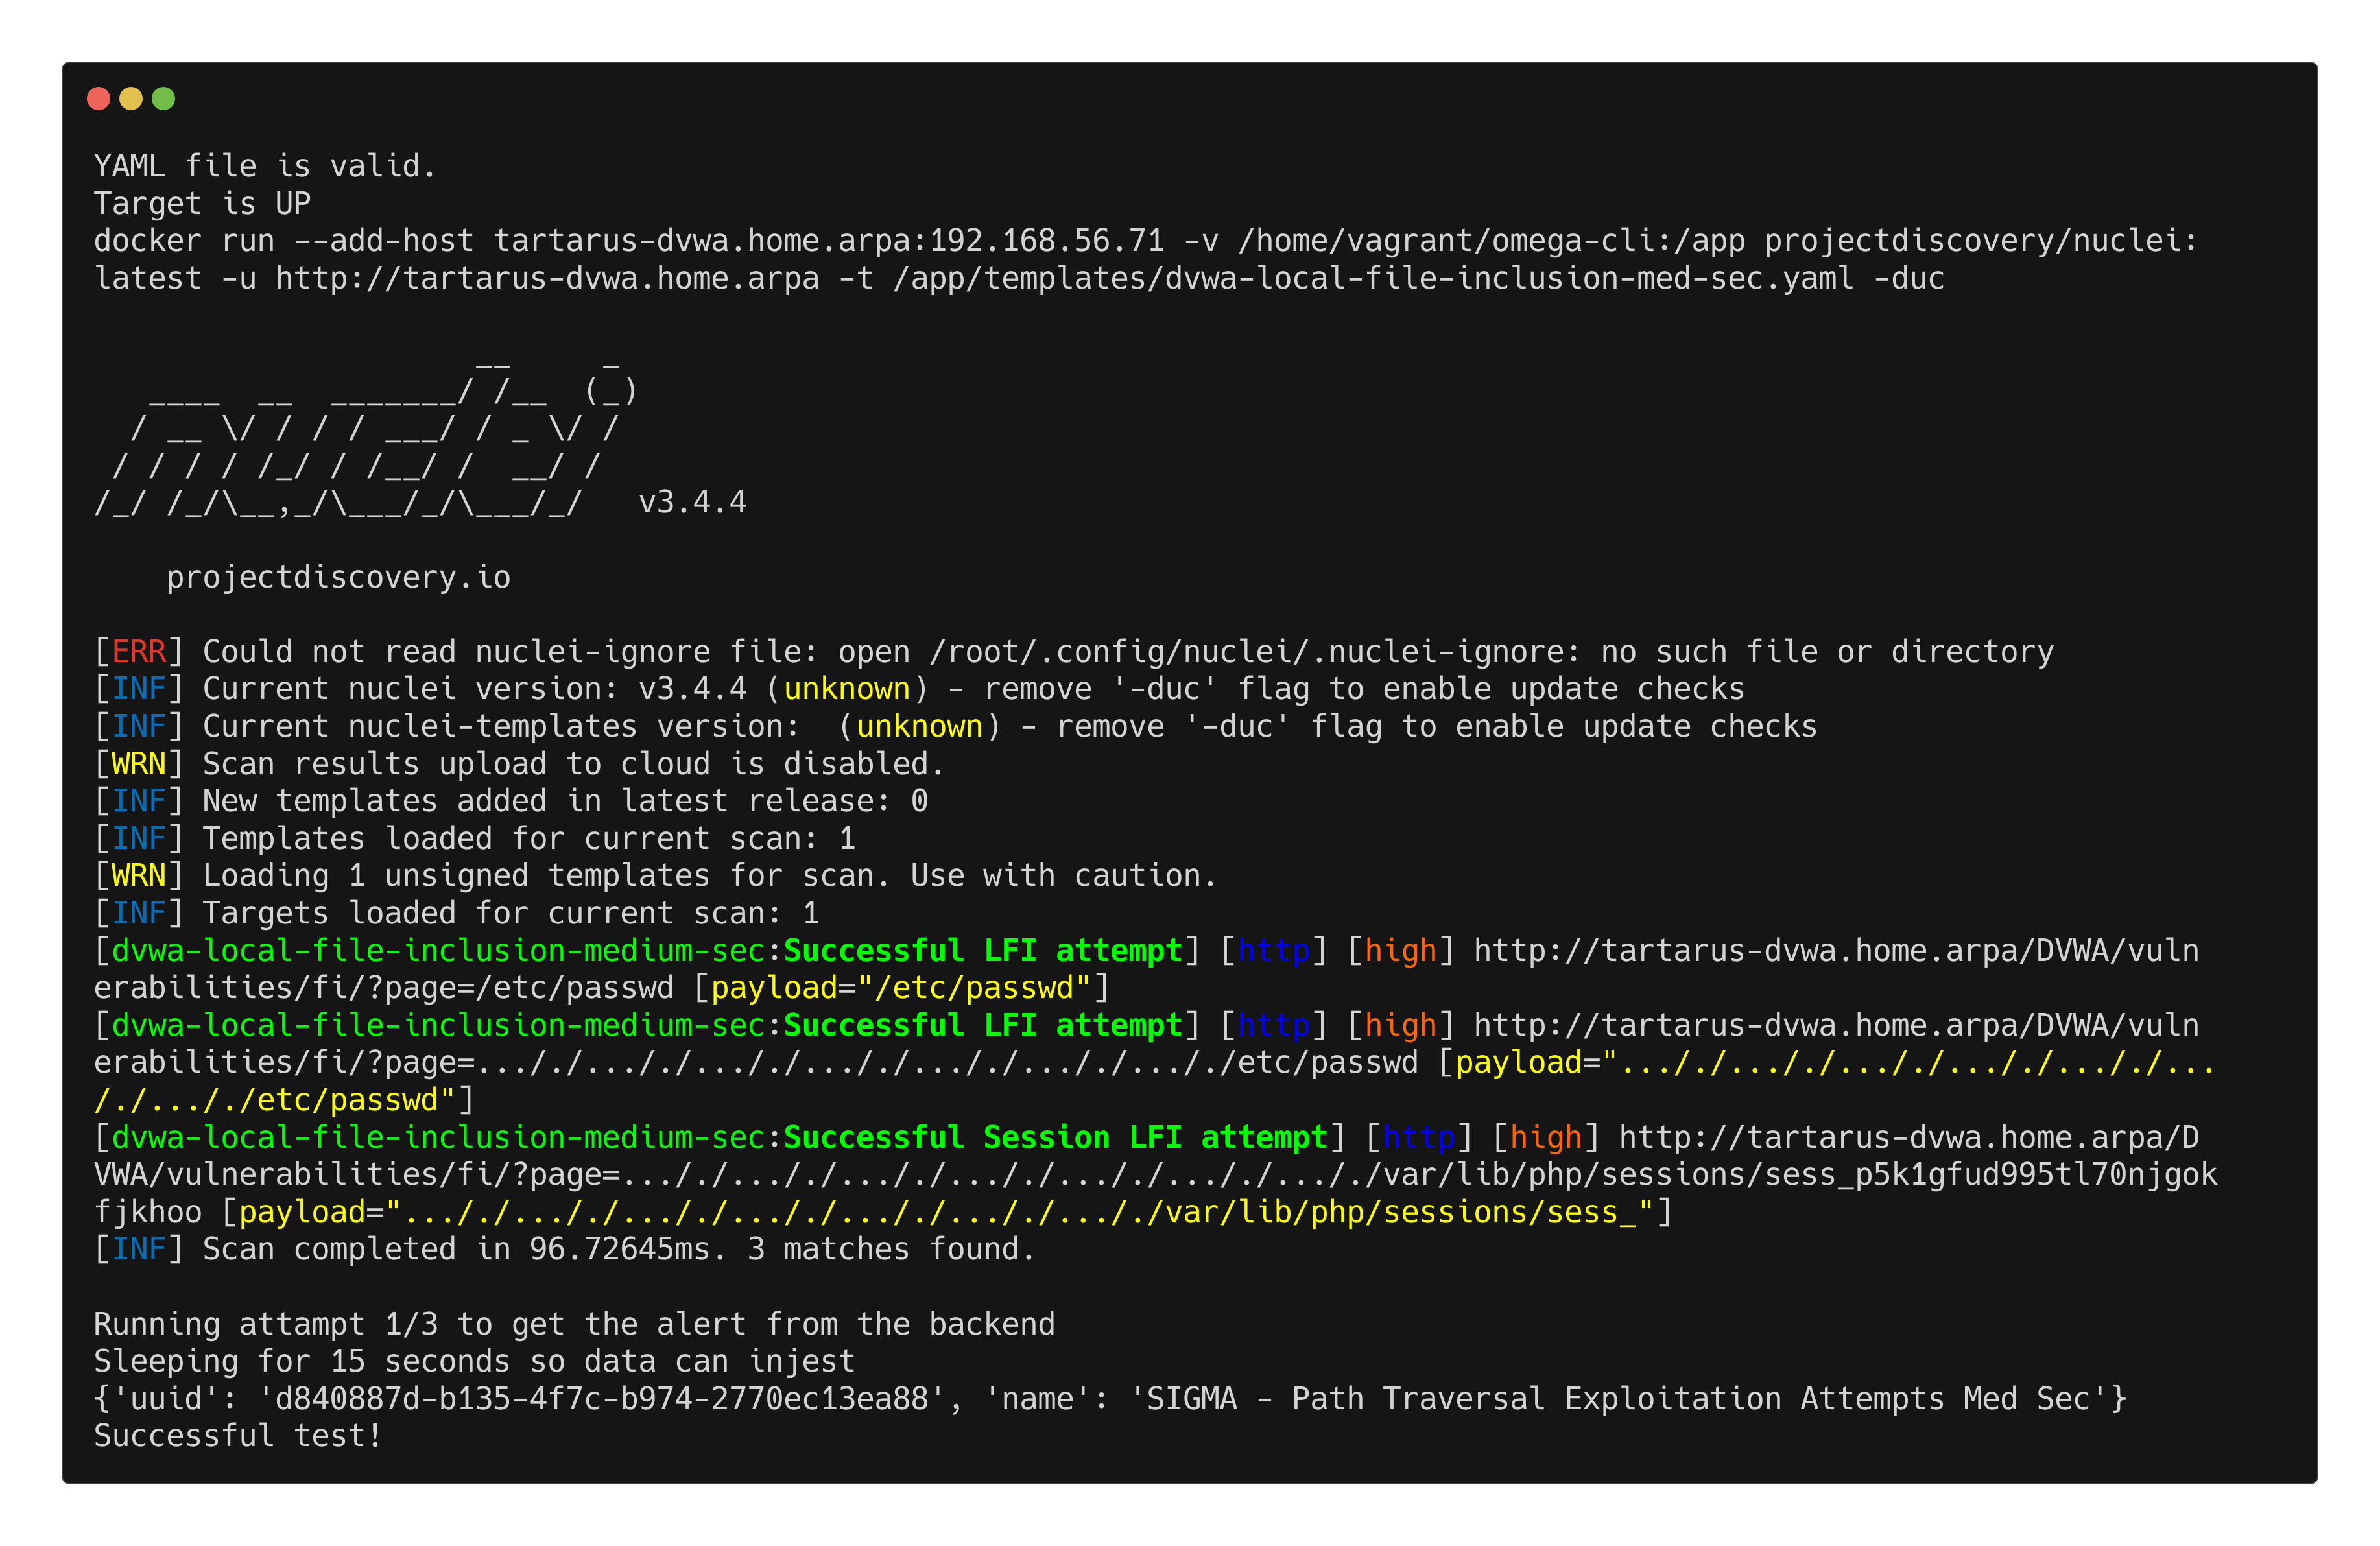Click the yellow payload="/etc/passwd" text

click(x=900, y=988)
